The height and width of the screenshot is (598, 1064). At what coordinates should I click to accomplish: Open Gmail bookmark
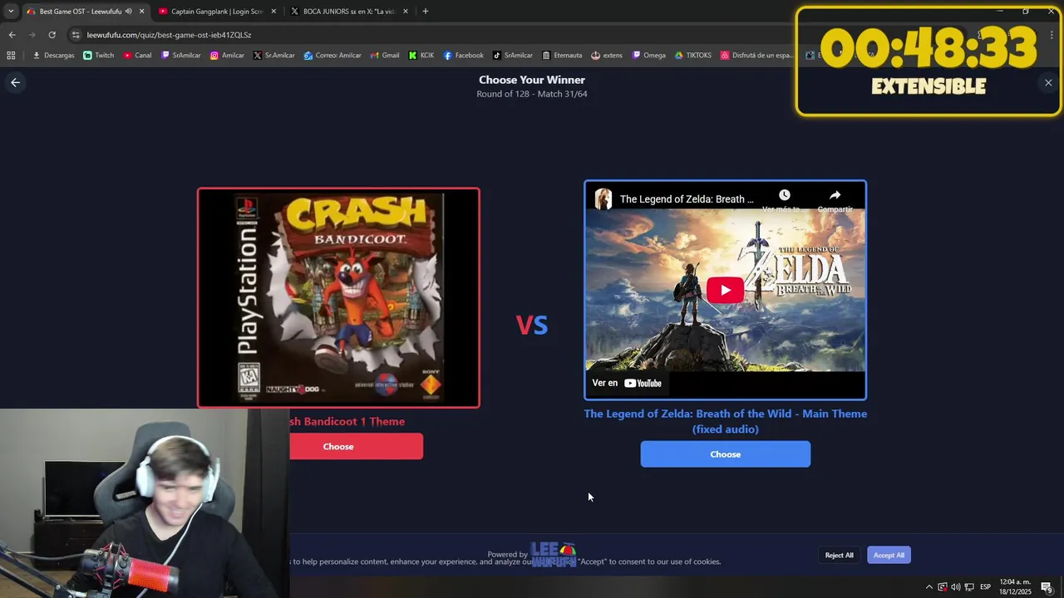point(385,56)
